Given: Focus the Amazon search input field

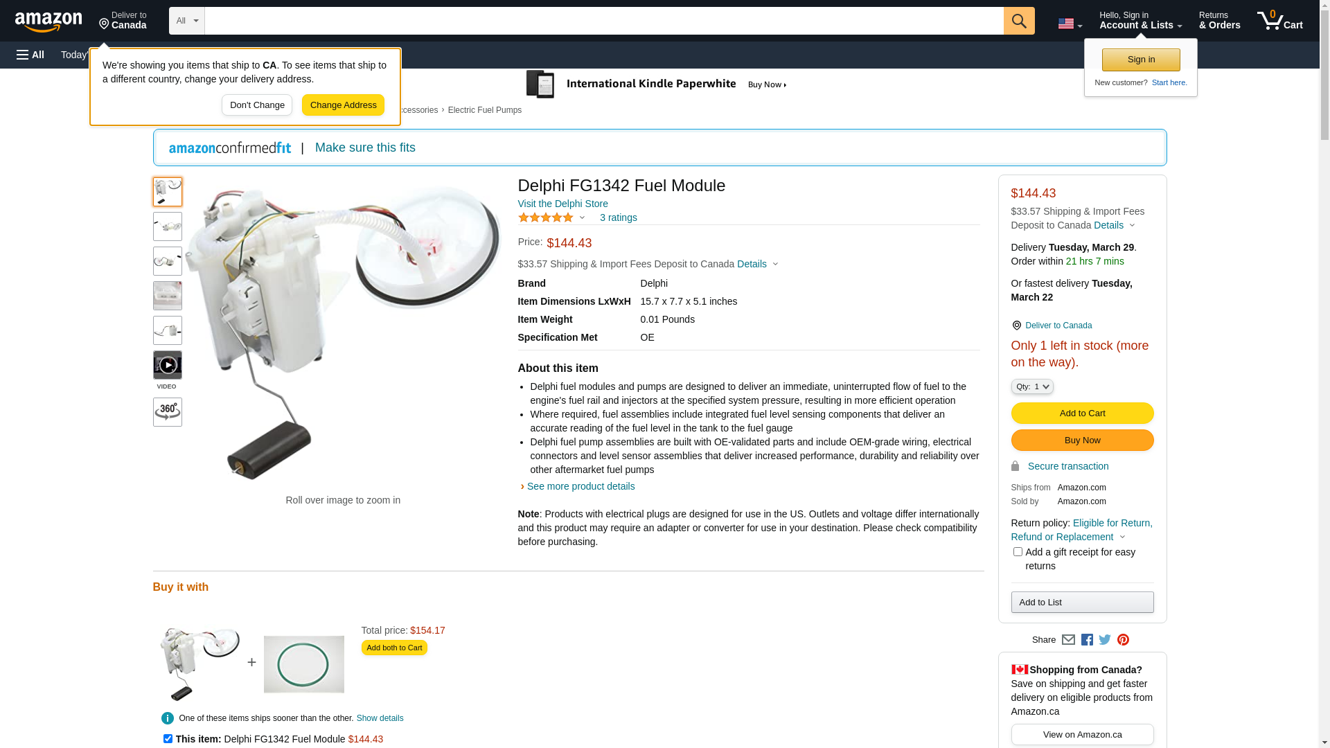Looking at the screenshot, I should [604, 21].
